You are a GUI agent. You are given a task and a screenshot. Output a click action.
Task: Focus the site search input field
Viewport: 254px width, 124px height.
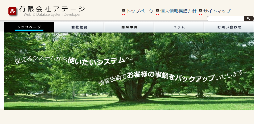pos(225,19)
